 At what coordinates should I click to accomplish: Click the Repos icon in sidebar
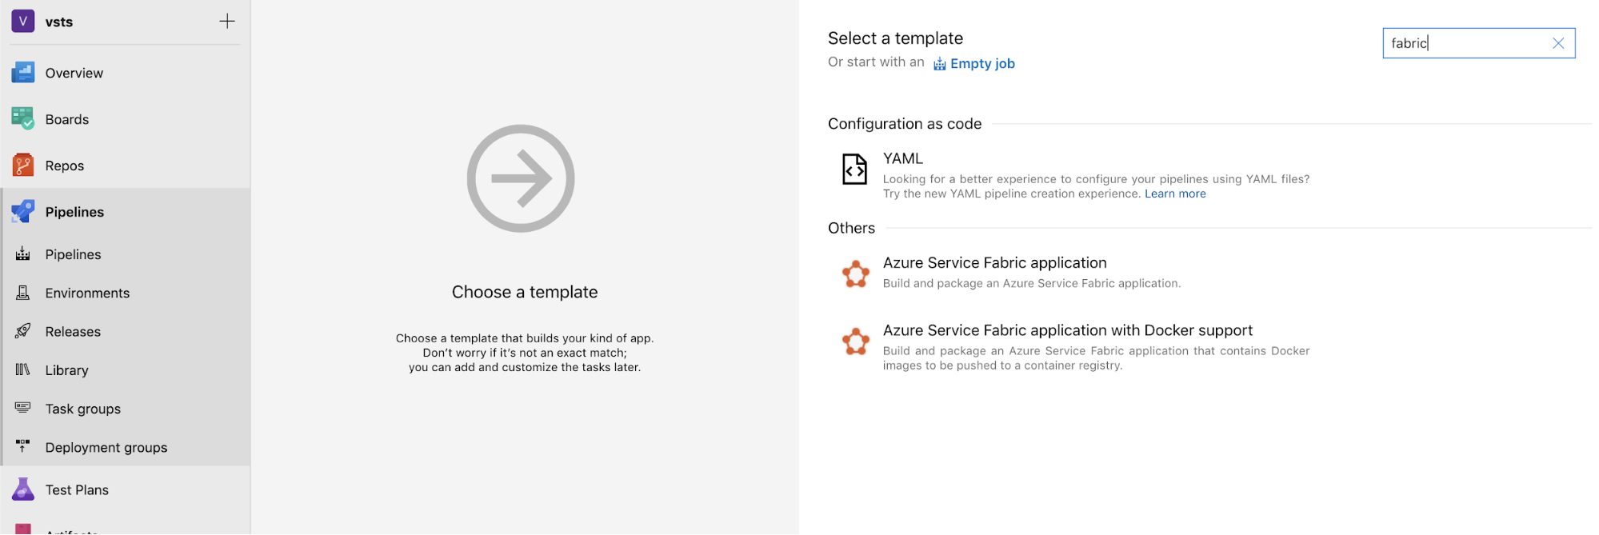point(22,166)
